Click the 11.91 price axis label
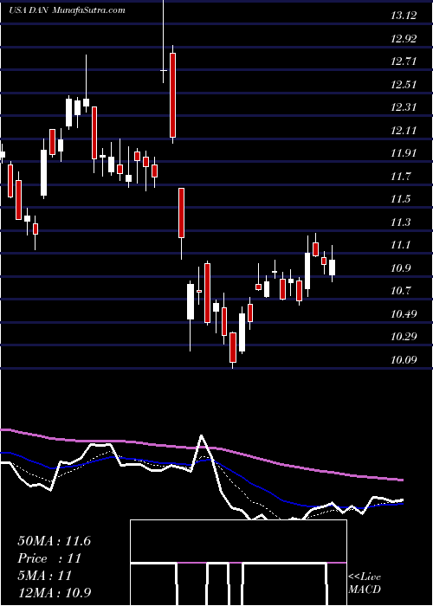Image resolution: width=433 pixels, height=606 pixels. click(404, 153)
